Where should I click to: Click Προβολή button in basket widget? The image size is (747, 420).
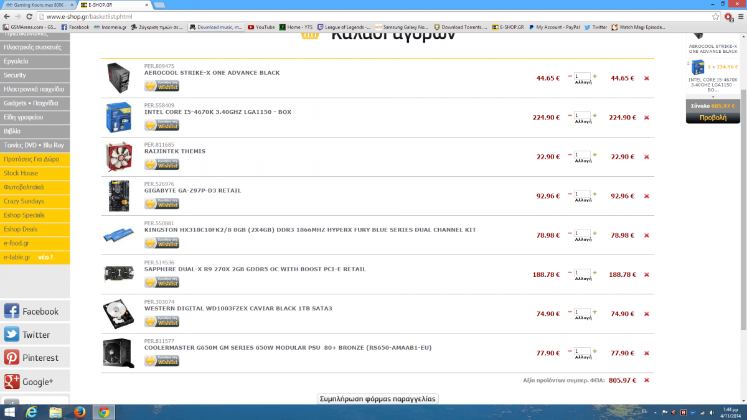(x=713, y=117)
